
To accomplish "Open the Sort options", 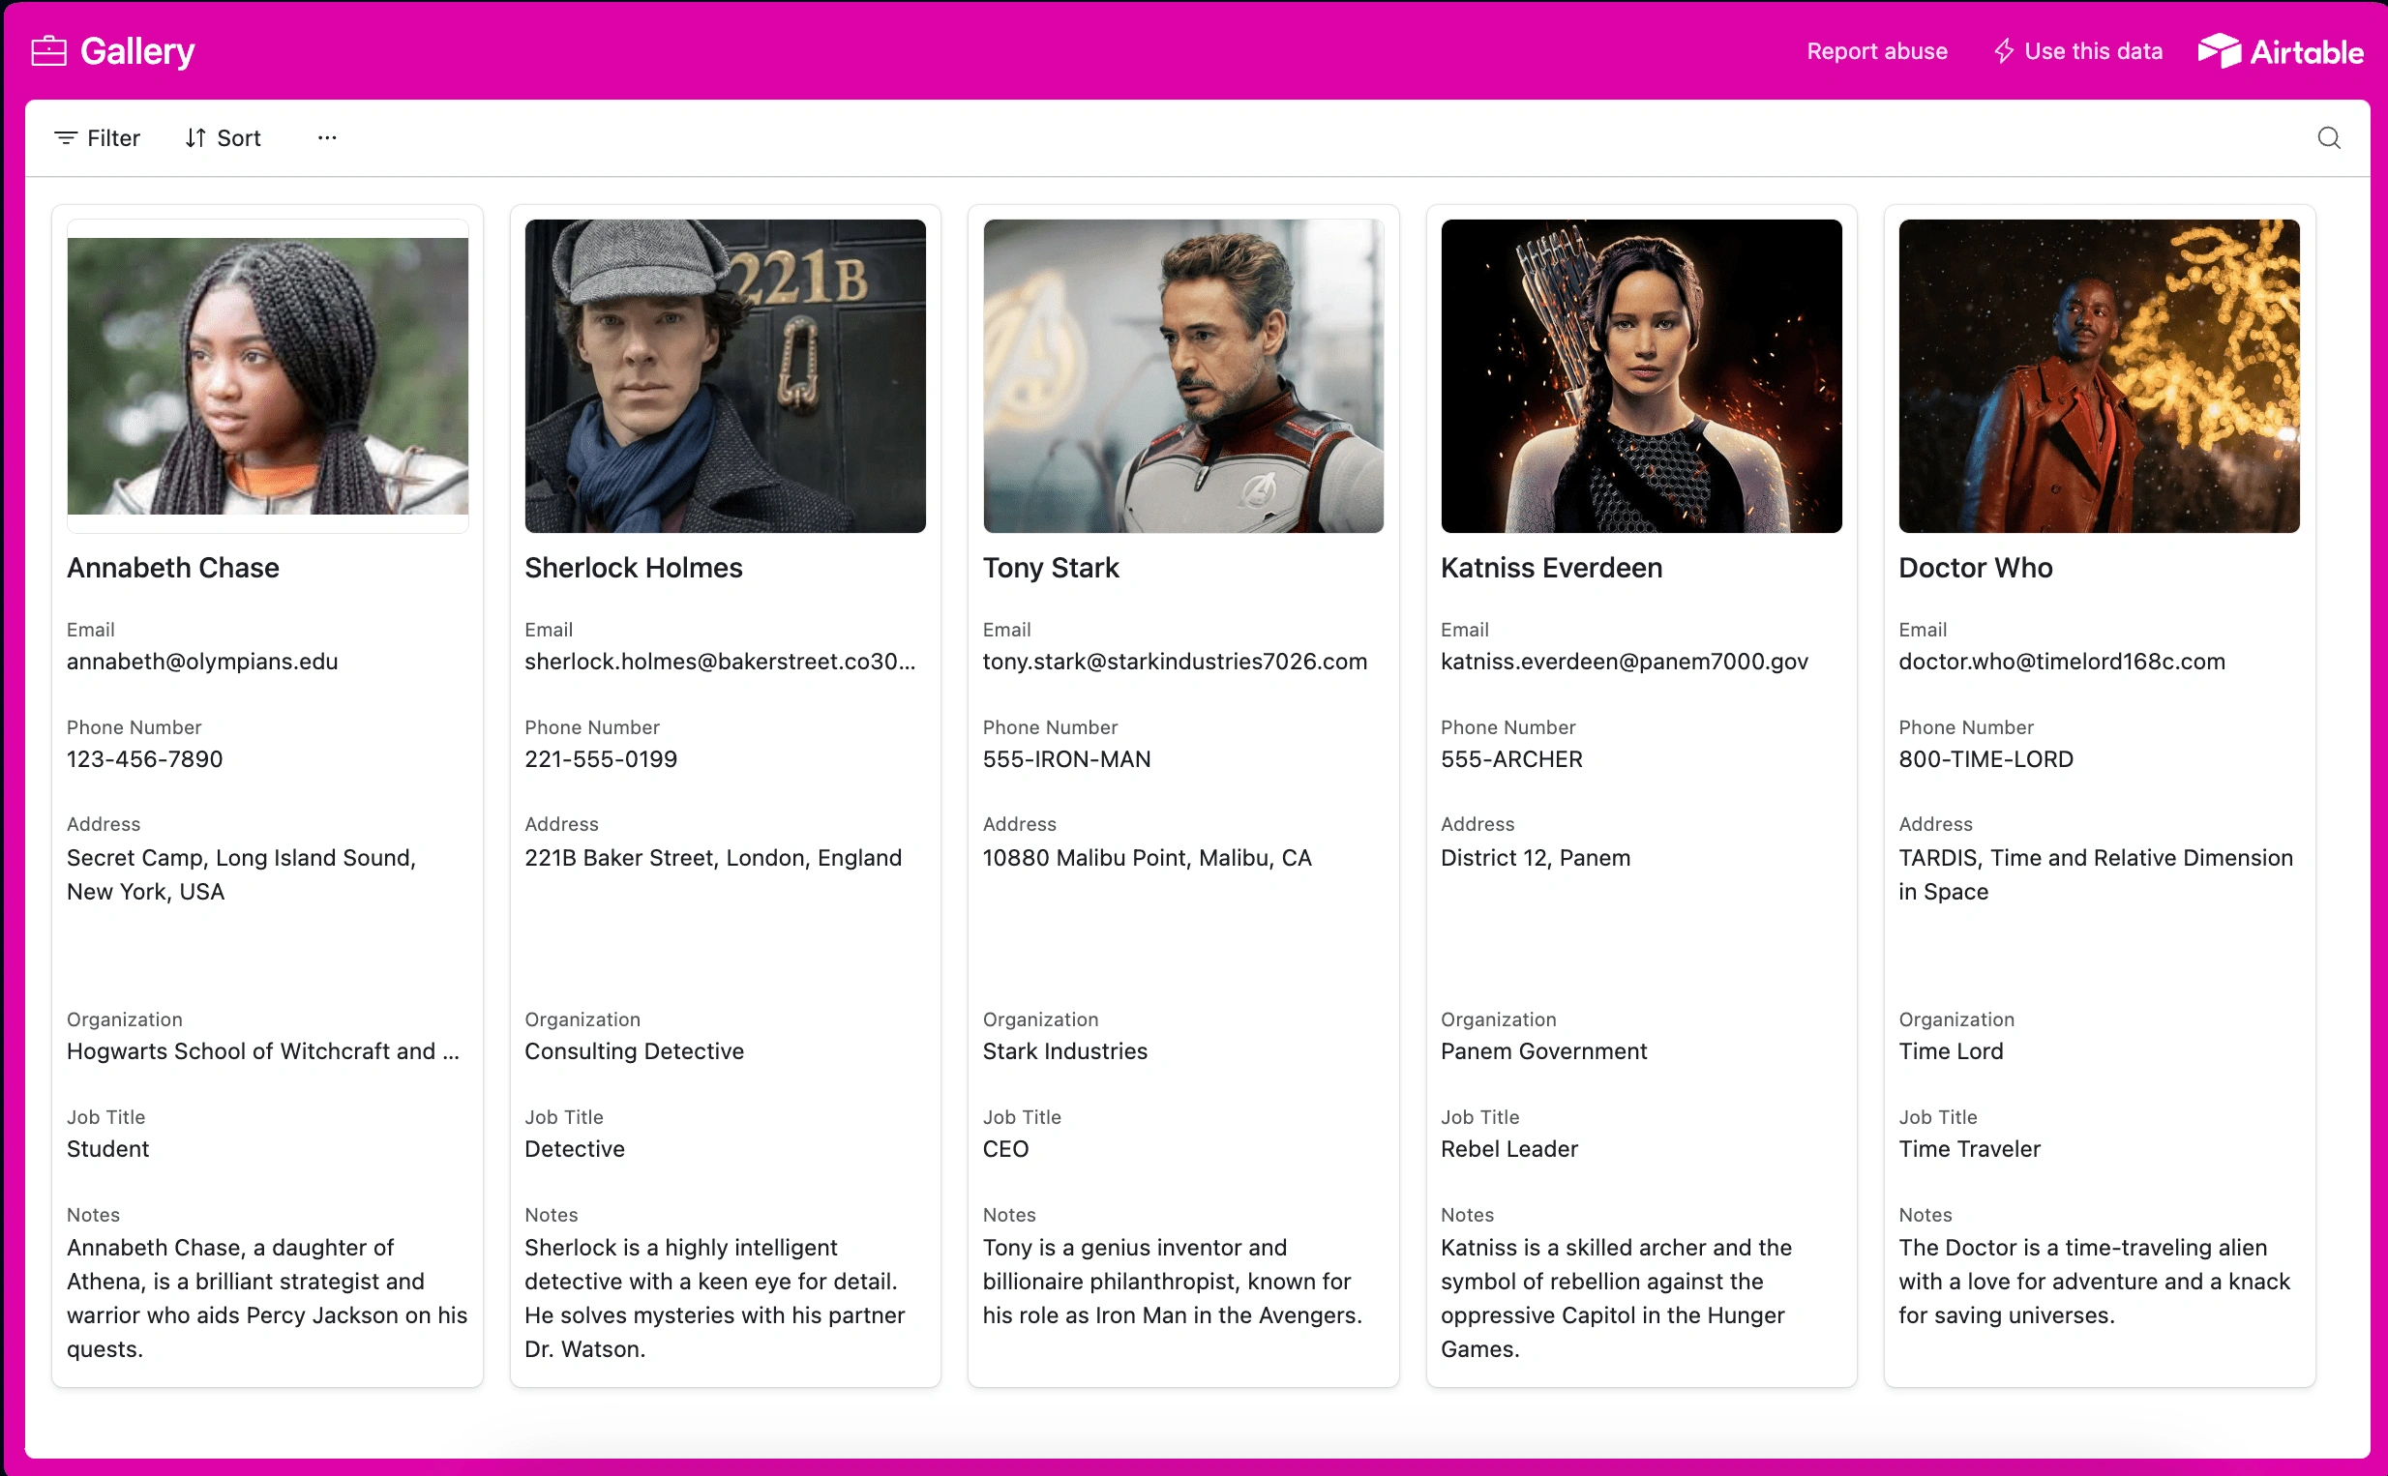I will [223, 137].
